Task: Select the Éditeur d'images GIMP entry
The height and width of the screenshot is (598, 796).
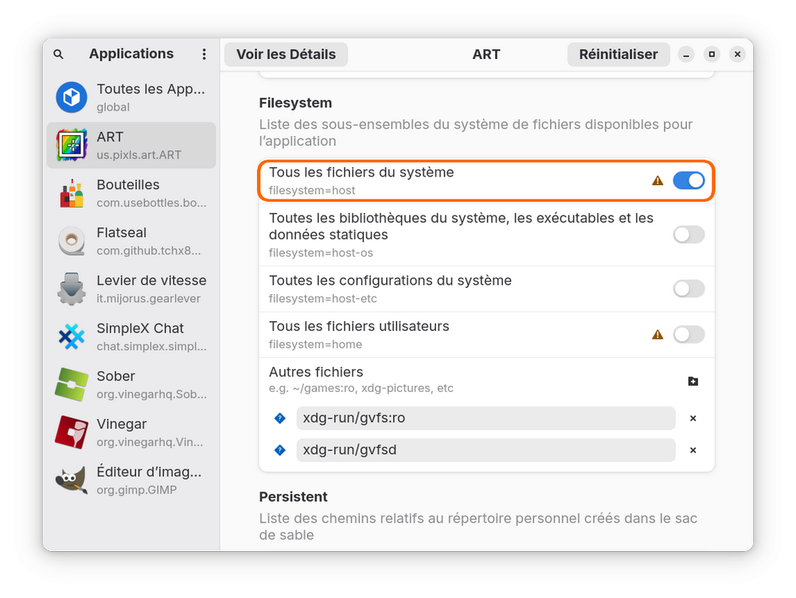Action: tap(131, 480)
